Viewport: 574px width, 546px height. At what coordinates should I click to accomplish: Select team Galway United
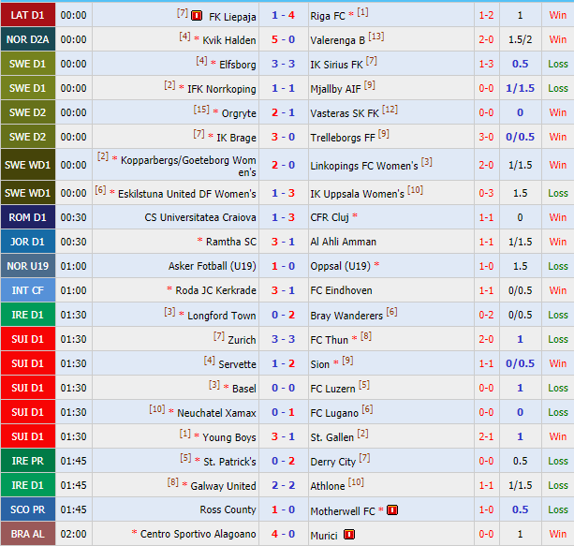point(223,486)
